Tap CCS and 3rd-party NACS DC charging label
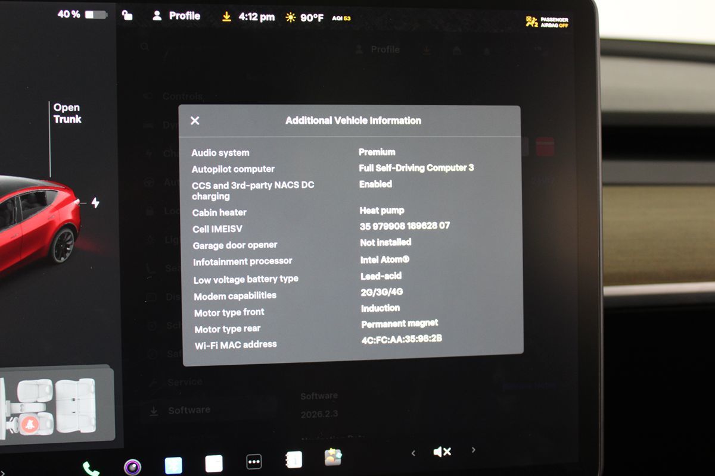Screen dimensions: 715x476 tap(253, 190)
